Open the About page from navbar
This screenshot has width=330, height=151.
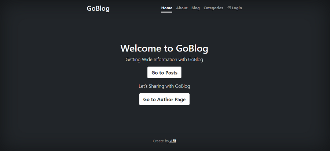(x=181, y=8)
